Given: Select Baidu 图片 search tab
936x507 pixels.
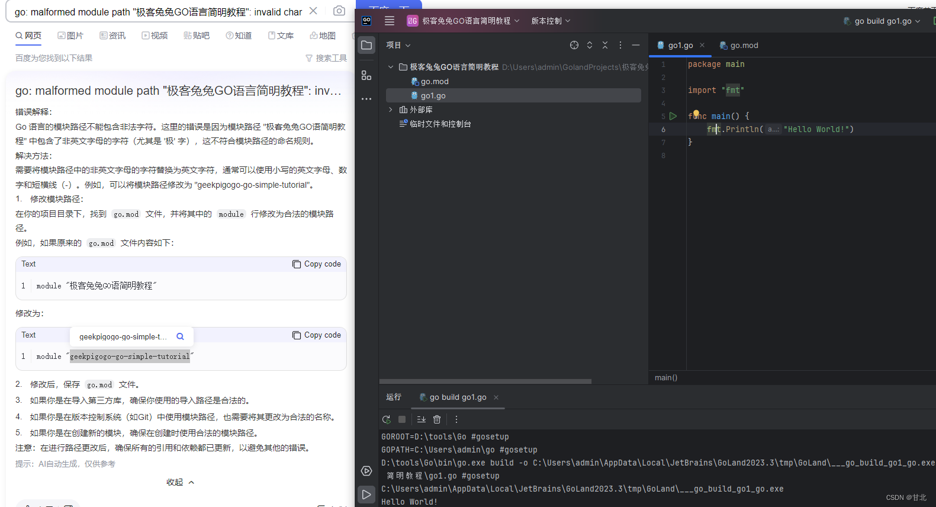Looking at the screenshot, I should click(70, 36).
